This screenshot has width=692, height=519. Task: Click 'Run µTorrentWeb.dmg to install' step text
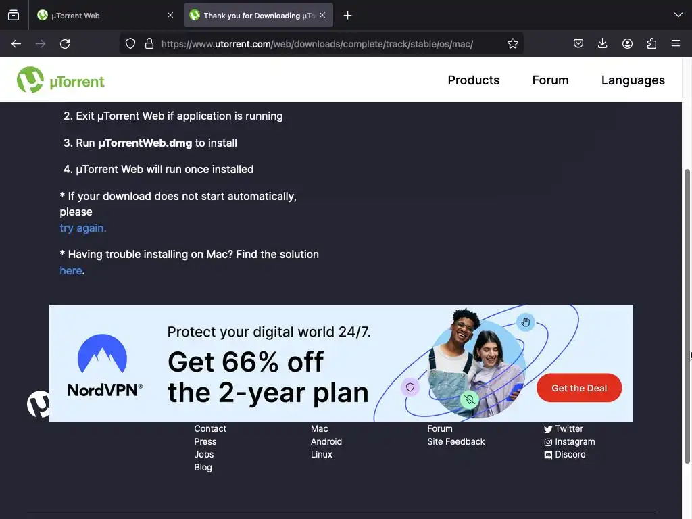(156, 143)
